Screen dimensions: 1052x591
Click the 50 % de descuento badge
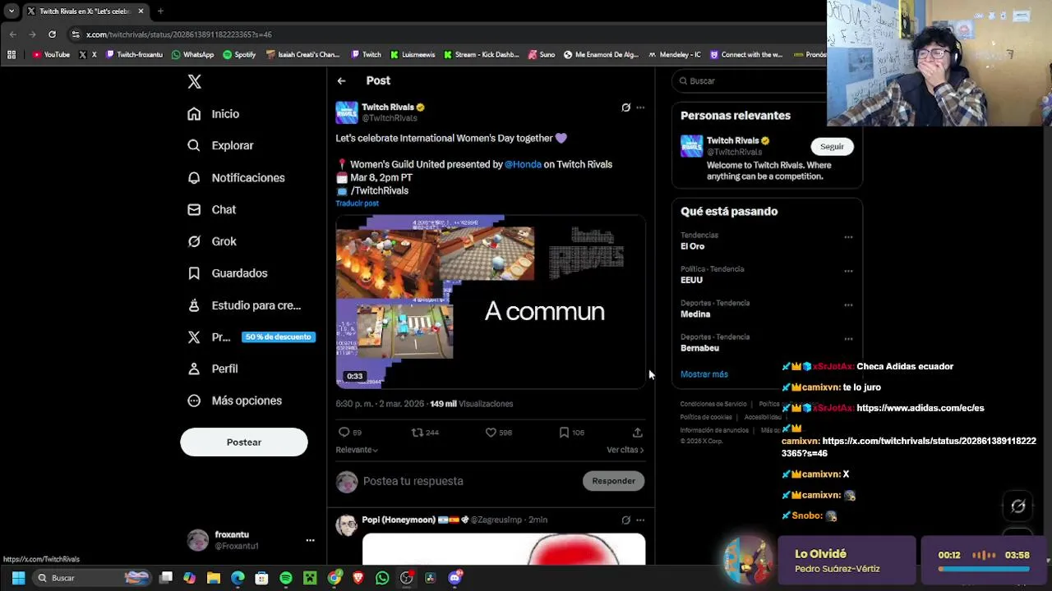click(x=278, y=337)
